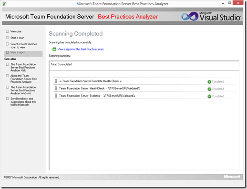Click the square bullet next to About the Team Foundation
This screenshot has width=247, height=189.
7,76
